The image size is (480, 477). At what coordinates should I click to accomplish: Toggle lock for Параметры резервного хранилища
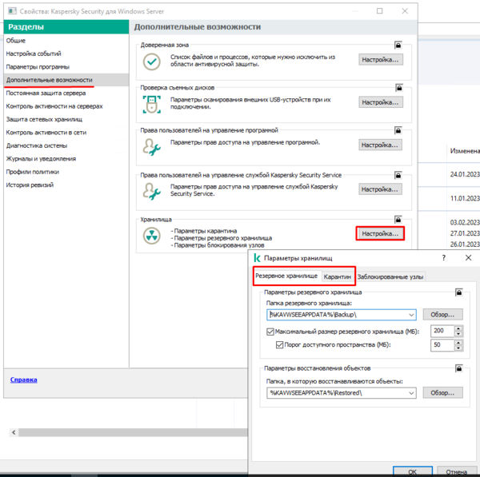pyautogui.click(x=459, y=292)
